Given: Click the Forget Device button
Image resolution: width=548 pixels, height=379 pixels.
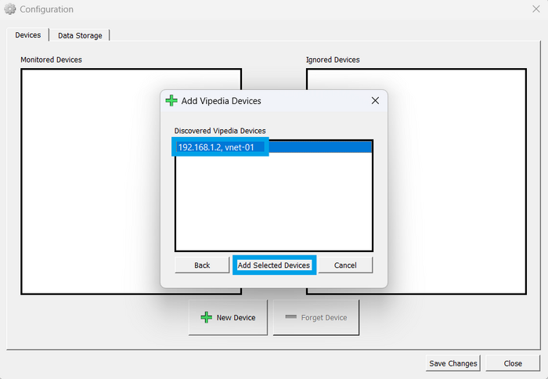Looking at the screenshot, I should [316, 317].
